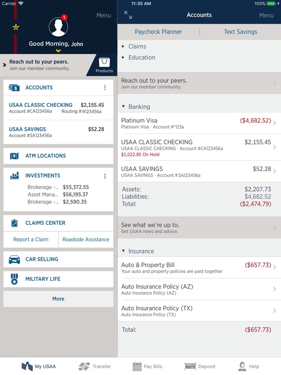The height and width of the screenshot is (375, 281).
Task: Open Accounts card three-dot options
Action: pos(105,87)
